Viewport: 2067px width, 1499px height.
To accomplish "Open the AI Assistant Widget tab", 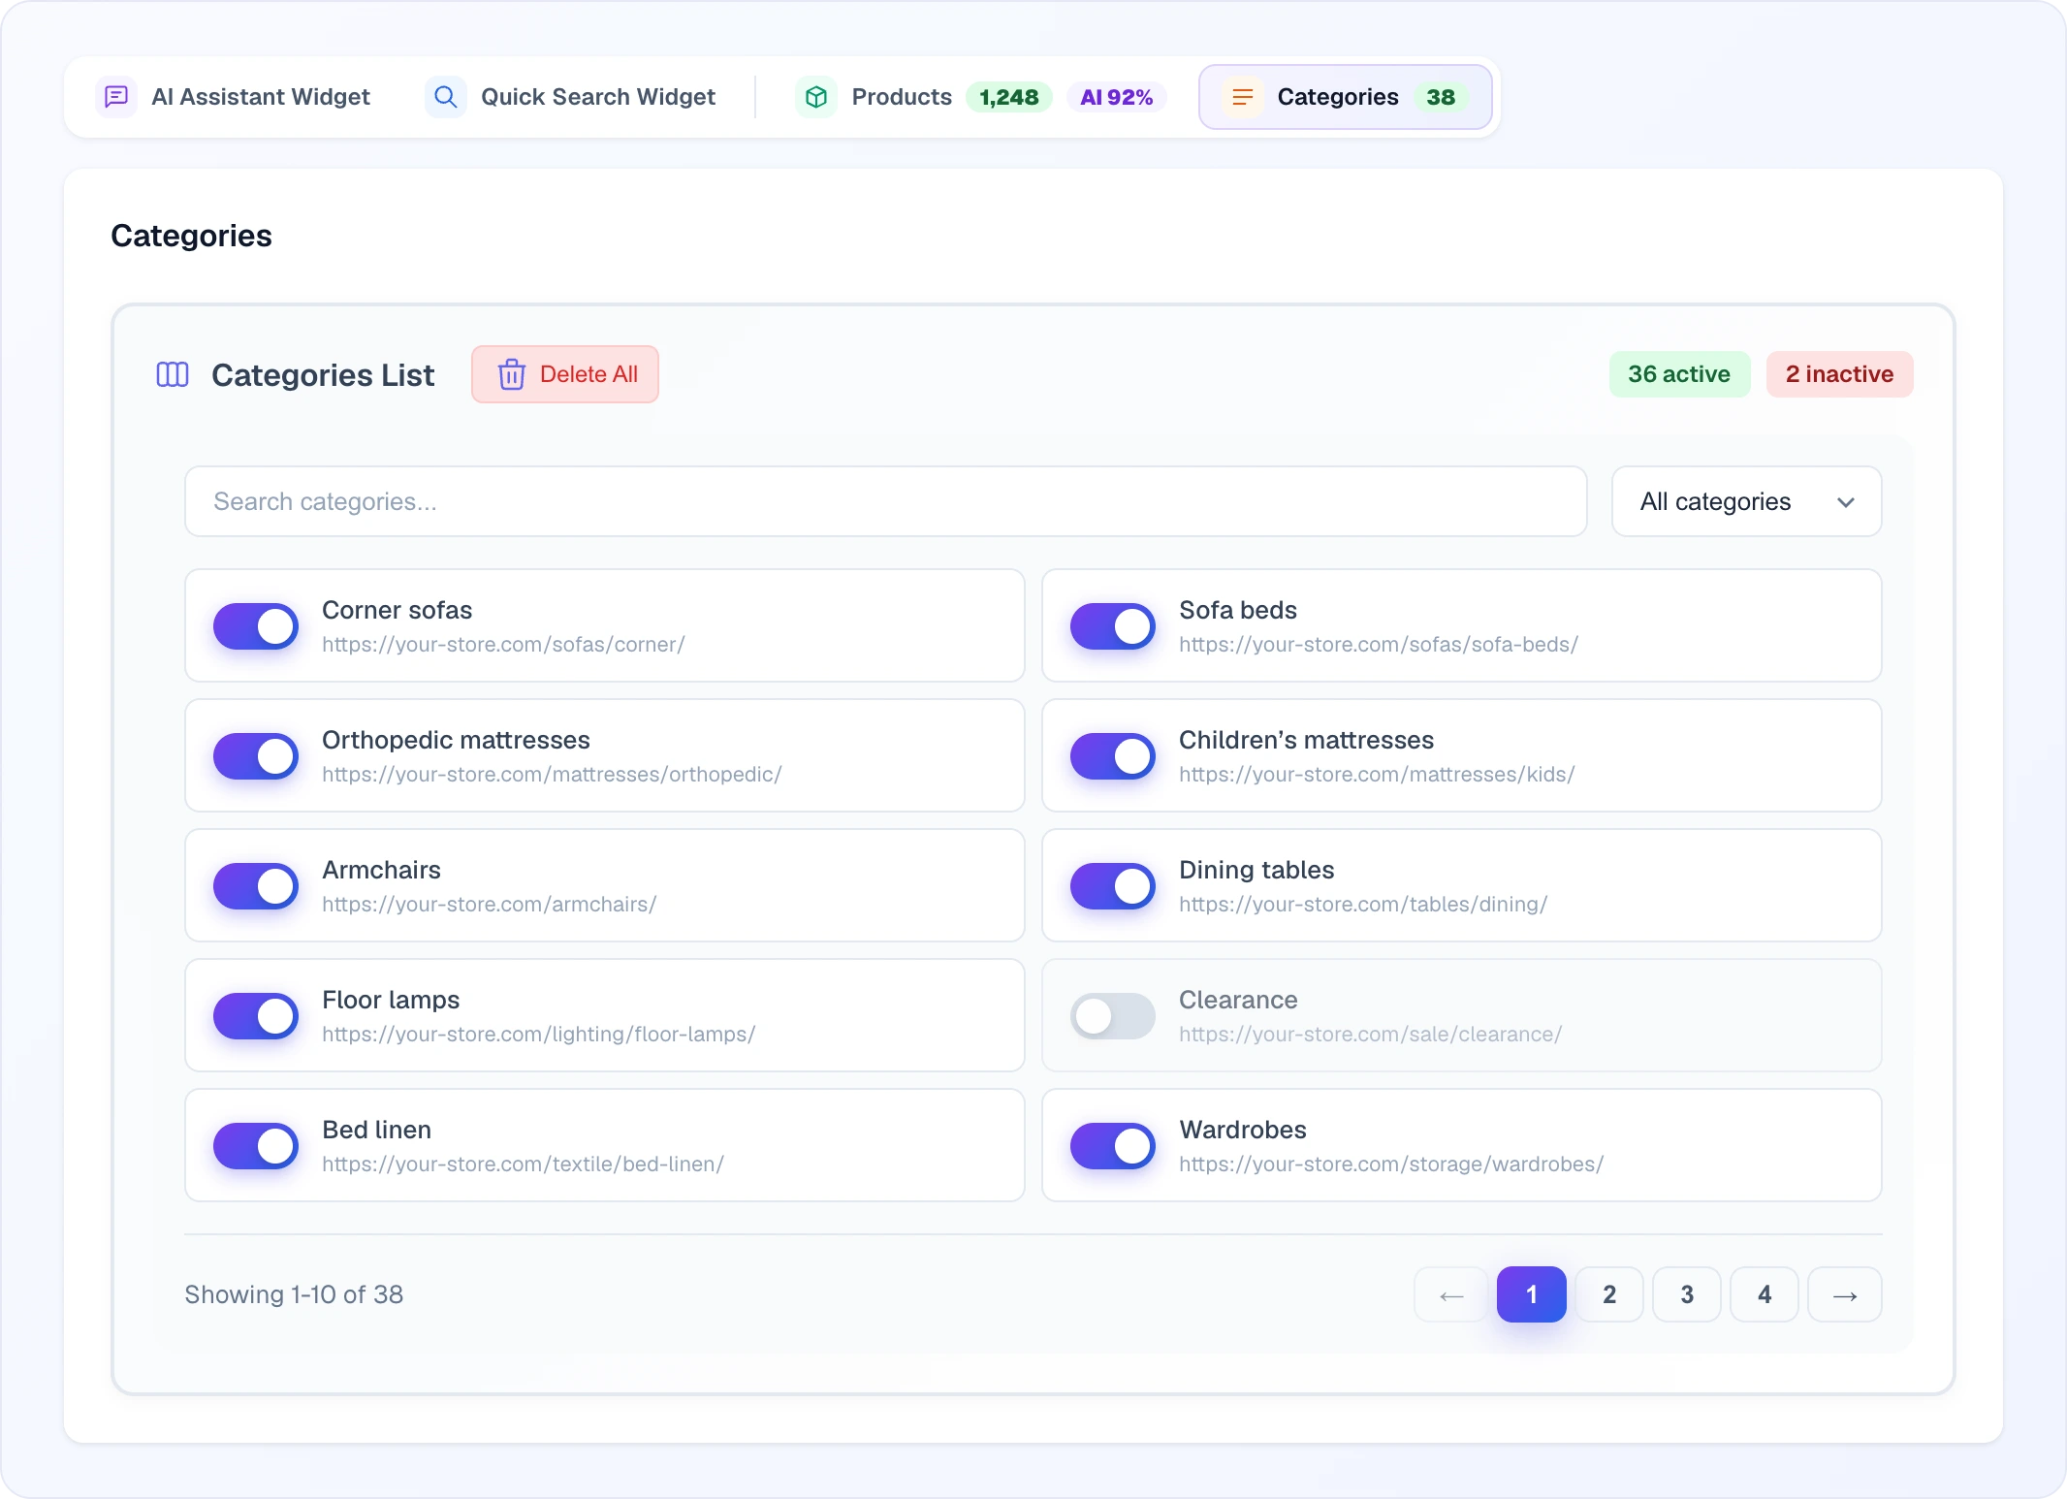I will click(x=234, y=97).
